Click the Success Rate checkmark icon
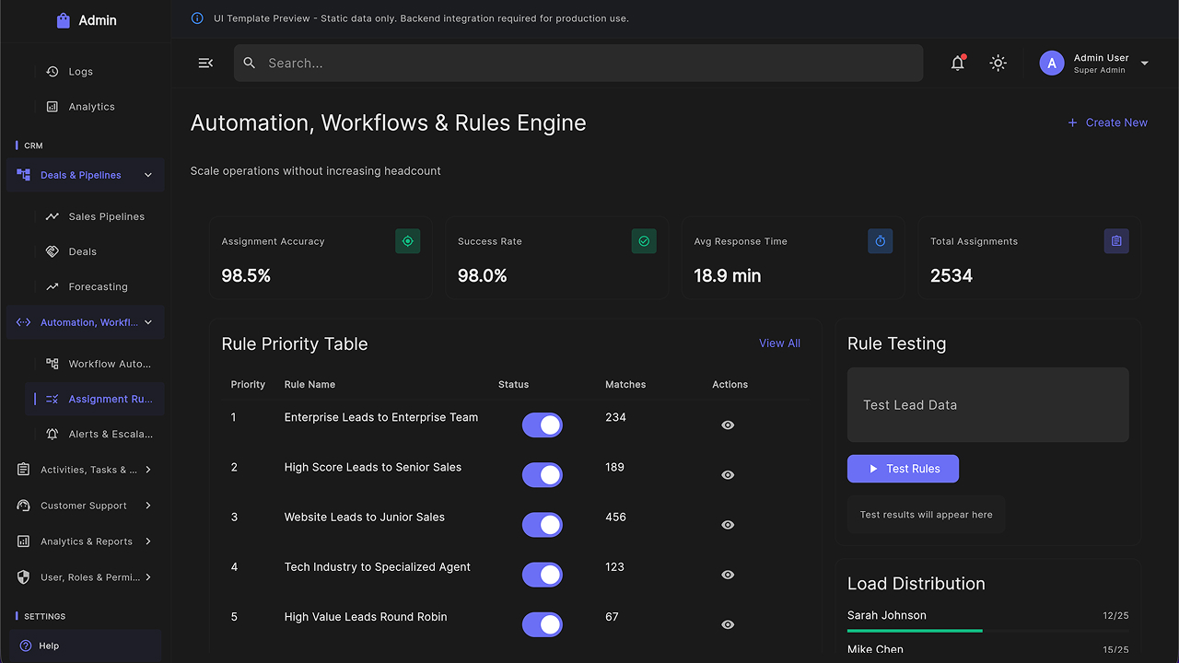 pyautogui.click(x=644, y=241)
